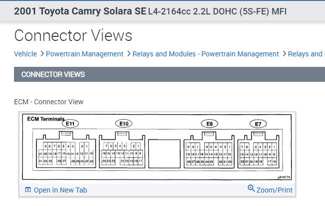Follow the truncated last breadcrumb link

click(307, 54)
